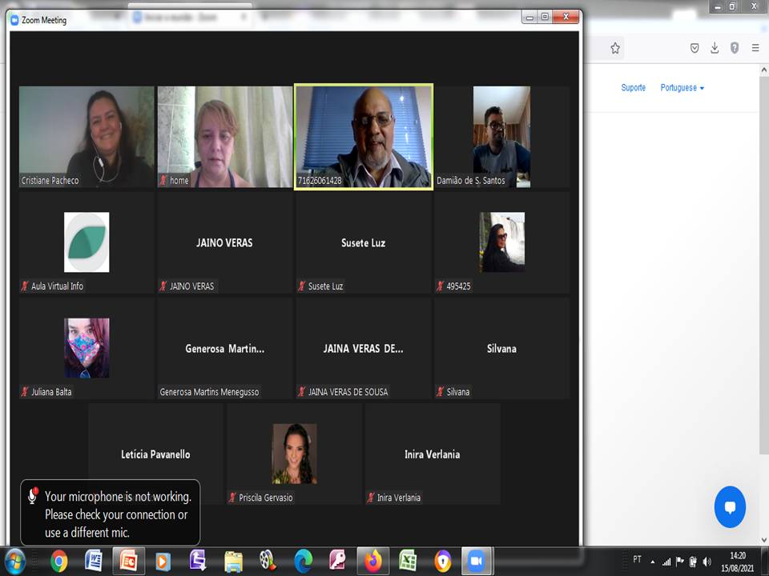Maximize the Zoom Meeting window
Screen dimensions: 769x576
(x=545, y=17)
